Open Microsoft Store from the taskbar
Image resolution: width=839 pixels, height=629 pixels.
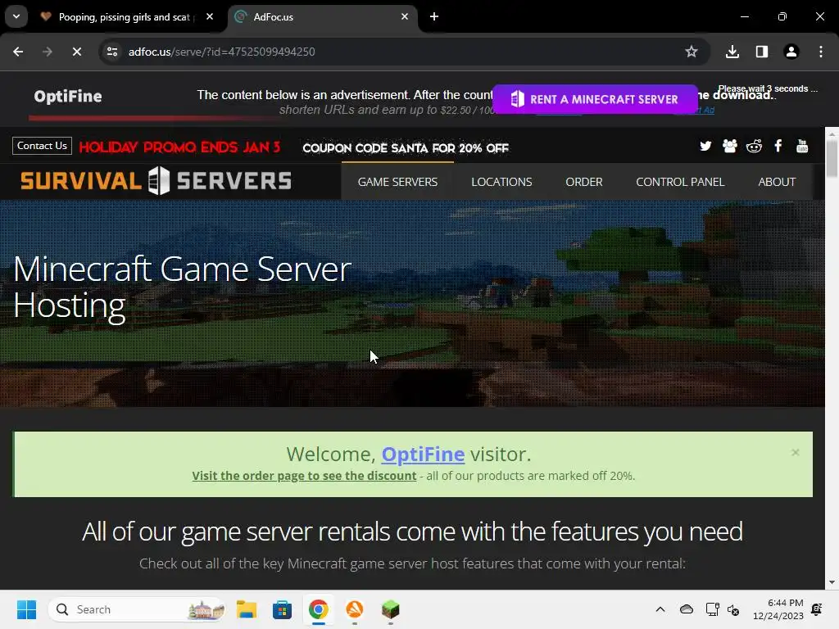282,609
